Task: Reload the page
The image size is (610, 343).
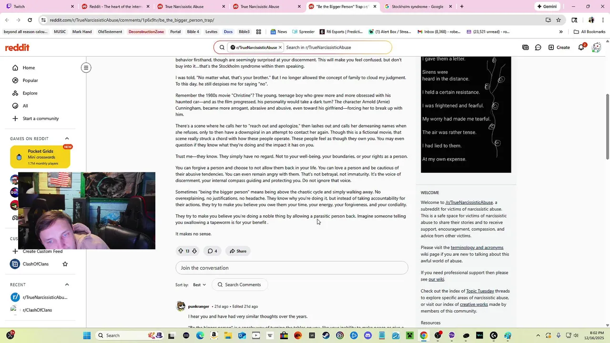Action: pyautogui.click(x=30, y=20)
